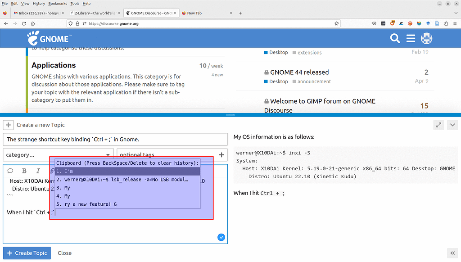
Task: Click in the topic title field
Action: click(115, 139)
